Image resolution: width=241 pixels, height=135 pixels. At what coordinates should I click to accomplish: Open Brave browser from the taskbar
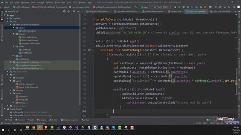46,127
